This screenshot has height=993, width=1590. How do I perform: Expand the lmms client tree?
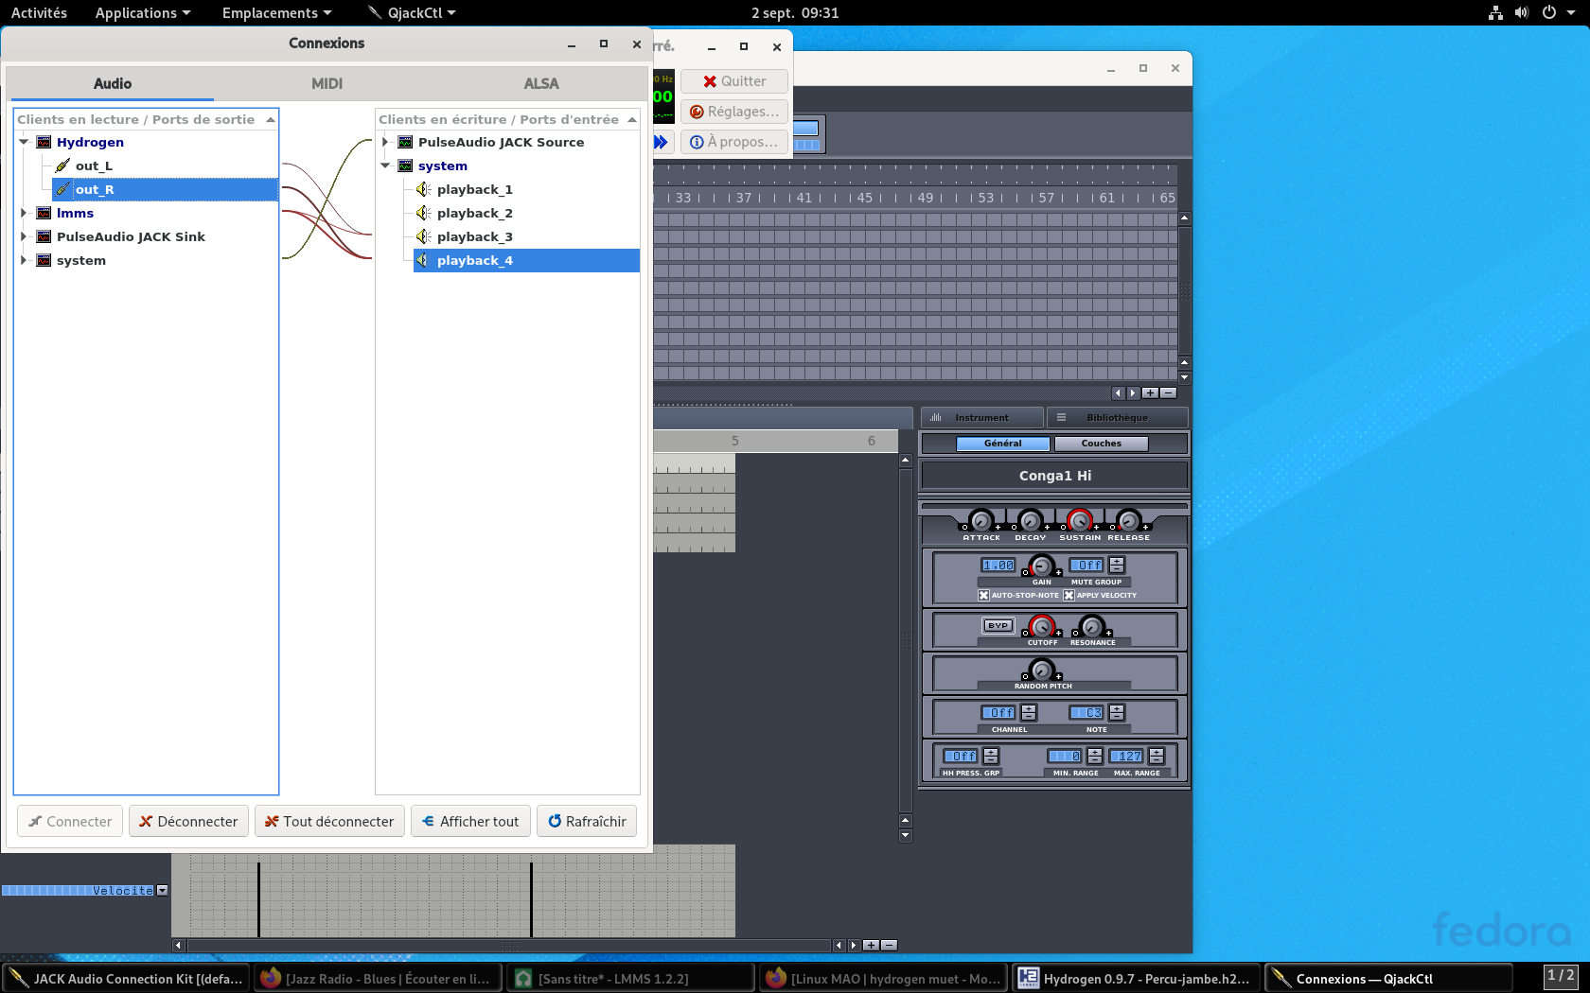pos(24,213)
